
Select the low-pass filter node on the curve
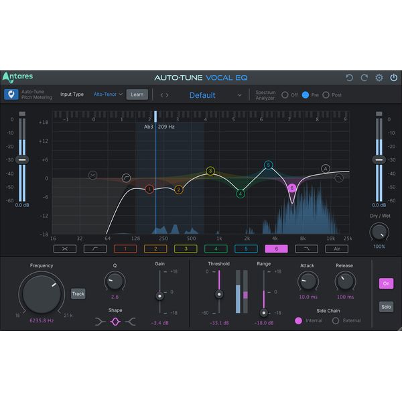click(339, 178)
